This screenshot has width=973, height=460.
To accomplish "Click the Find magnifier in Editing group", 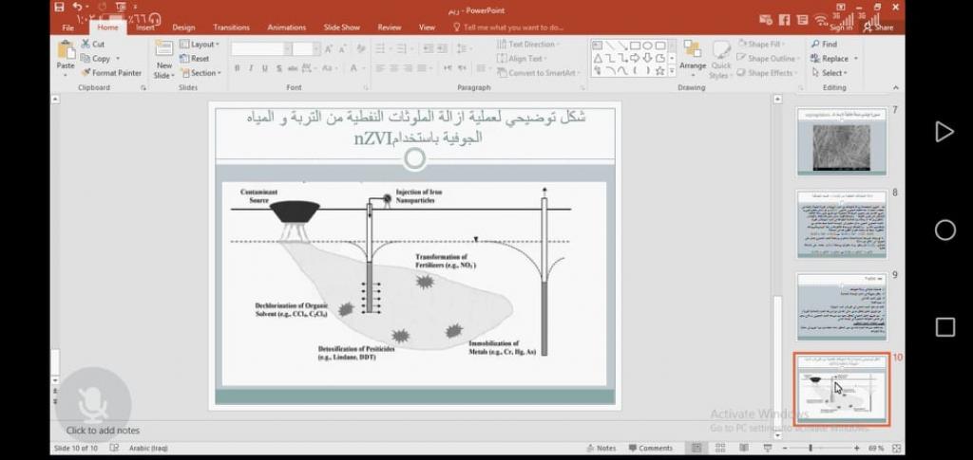I will [x=816, y=44].
